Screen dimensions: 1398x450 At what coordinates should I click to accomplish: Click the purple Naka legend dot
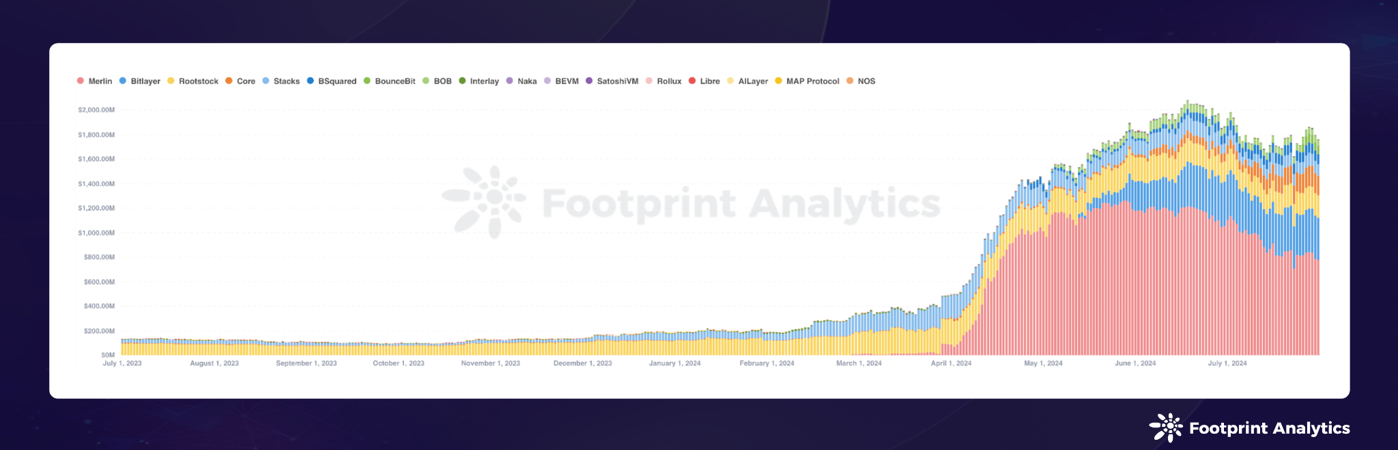[510, 81]
